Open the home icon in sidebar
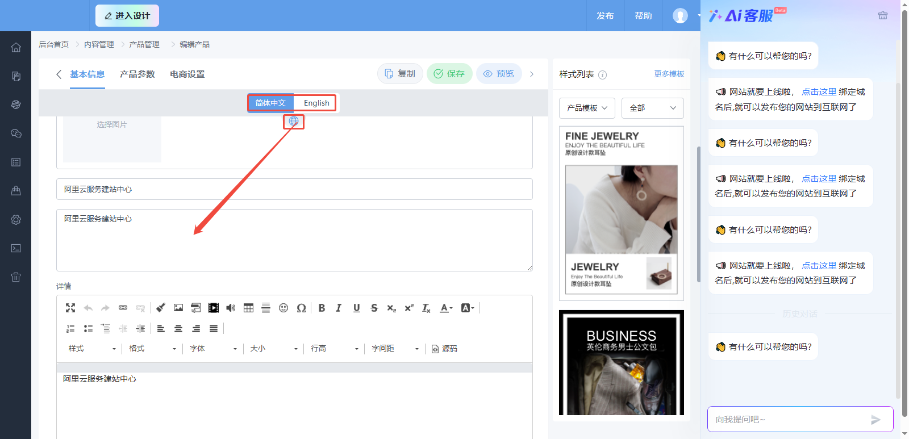 point(16,47)
